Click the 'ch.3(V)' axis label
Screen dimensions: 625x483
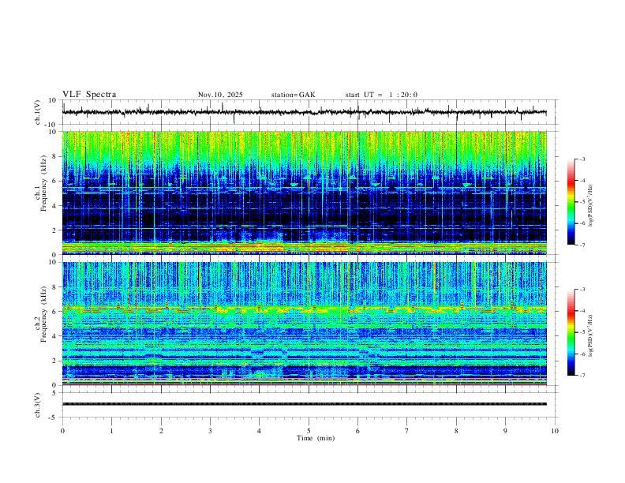pos(38,405)
